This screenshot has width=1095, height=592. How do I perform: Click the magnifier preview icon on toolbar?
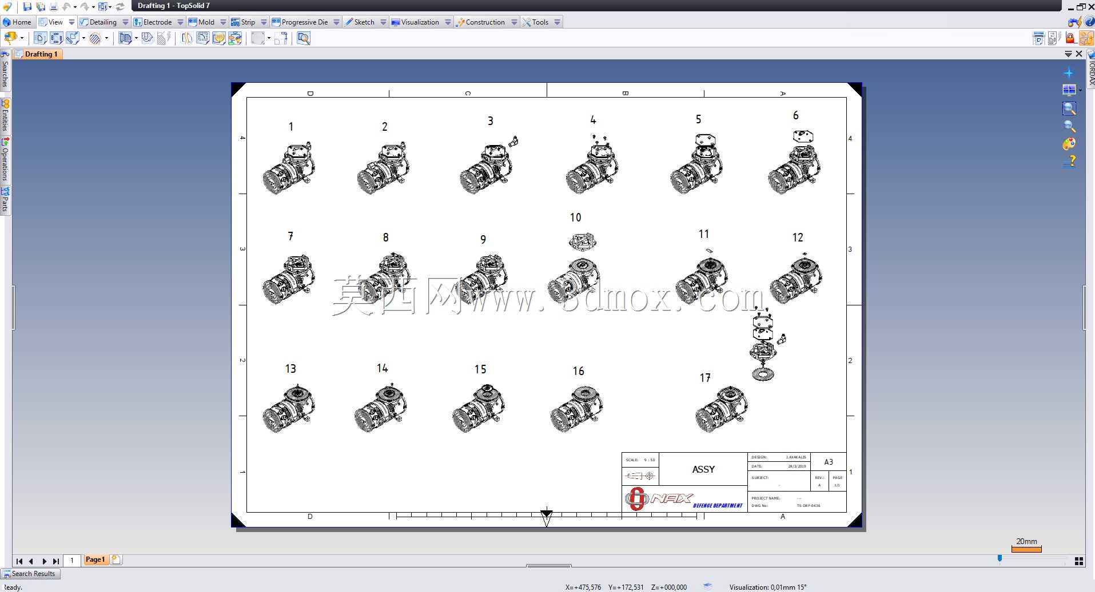pyautogui.click(x=304, y=38)
